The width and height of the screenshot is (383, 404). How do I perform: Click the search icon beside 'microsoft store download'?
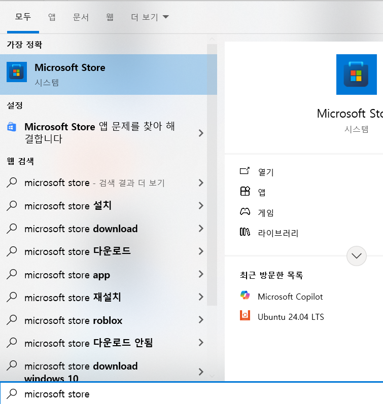12,229
